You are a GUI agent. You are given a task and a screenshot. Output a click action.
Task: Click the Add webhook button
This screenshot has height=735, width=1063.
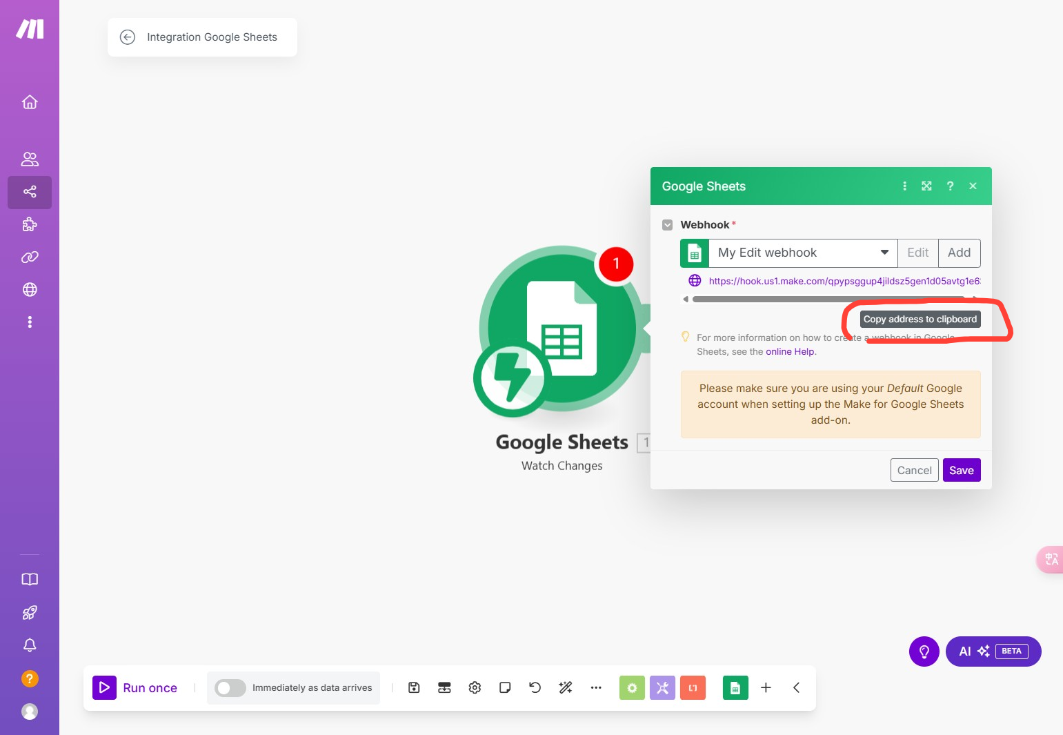point(959,253)
